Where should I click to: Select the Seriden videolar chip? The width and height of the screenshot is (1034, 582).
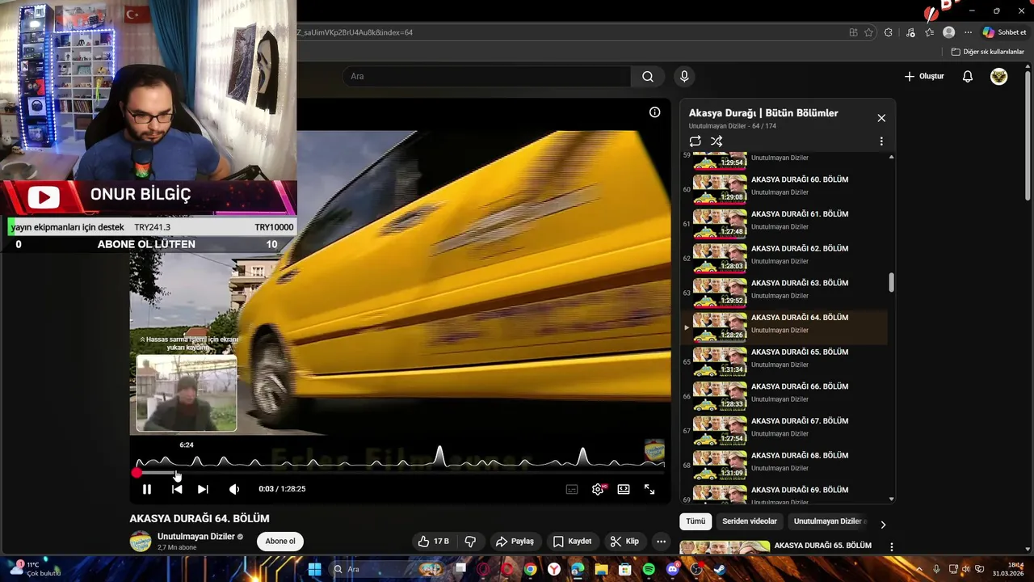(750, 521)
